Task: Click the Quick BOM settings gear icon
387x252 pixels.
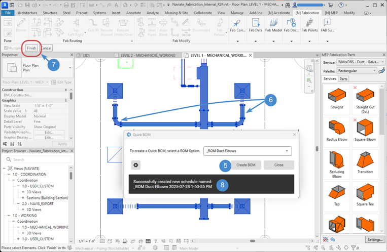Action: [136, 165]
